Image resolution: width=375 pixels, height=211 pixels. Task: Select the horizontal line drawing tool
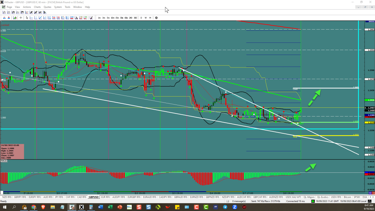click(x=32, y=18)
